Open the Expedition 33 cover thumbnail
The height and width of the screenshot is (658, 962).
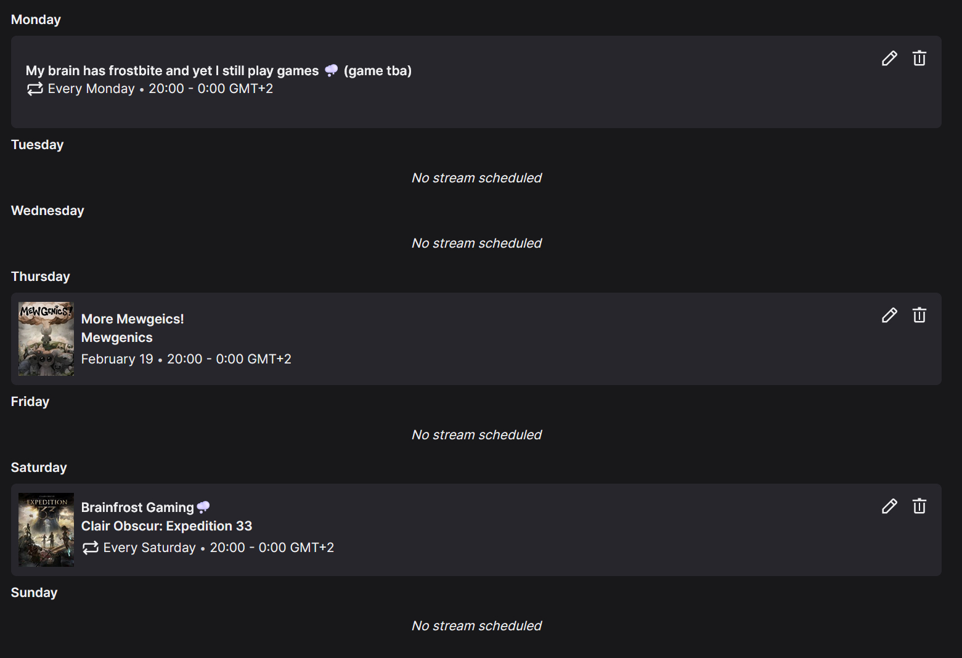click(46, 530)
